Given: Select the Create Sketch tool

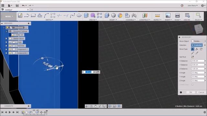Looking at the screenshot, I should click(20, 15).
